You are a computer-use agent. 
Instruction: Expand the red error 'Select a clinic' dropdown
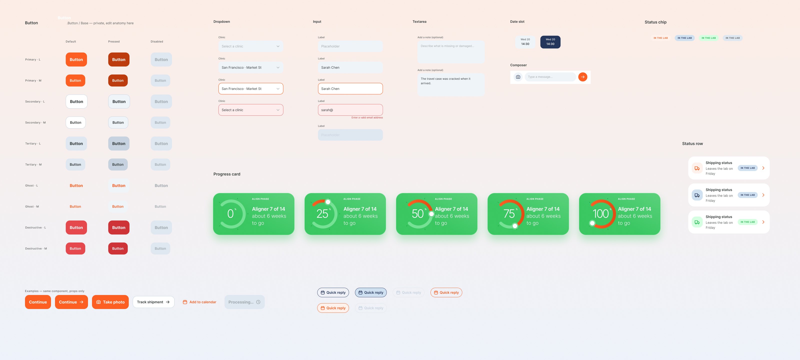(x=250, y=110)
